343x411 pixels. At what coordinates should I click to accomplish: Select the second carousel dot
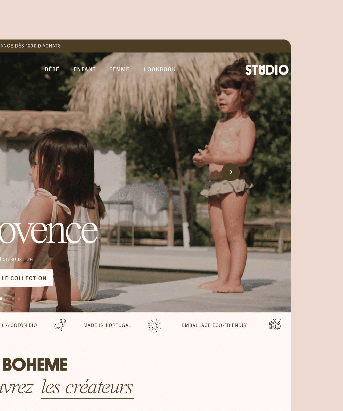[x=7, y=299]
